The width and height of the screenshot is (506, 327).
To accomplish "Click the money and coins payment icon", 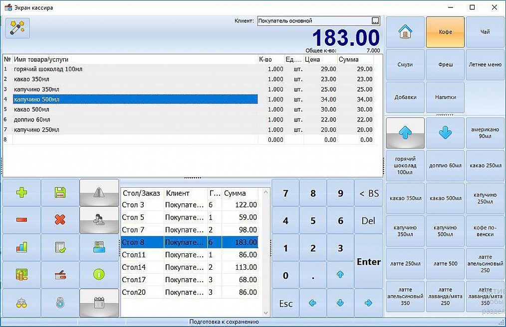I will point(21,274).
